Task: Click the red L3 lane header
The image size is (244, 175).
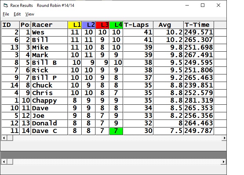Action: point(102,25)
